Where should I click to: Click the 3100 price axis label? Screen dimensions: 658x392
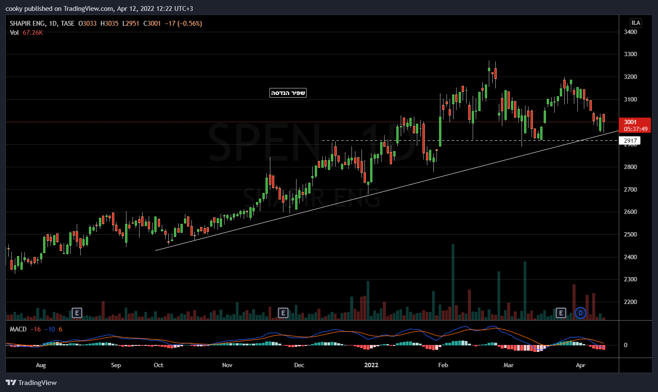(x=631, y=99)
